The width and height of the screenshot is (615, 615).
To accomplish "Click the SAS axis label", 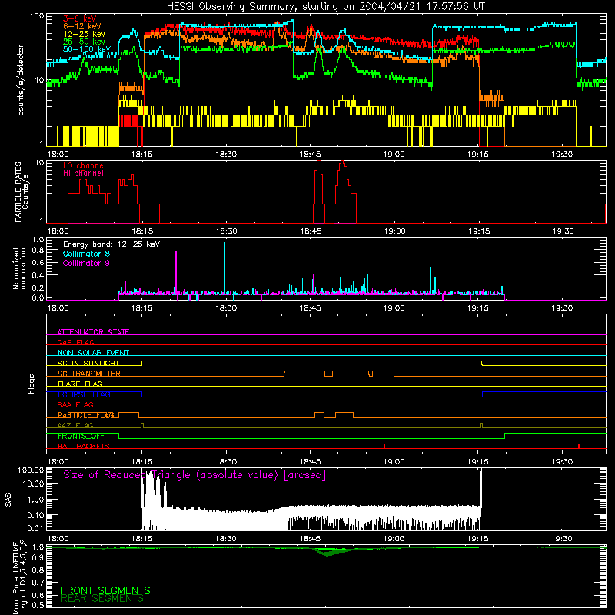I will click(8, 500).
